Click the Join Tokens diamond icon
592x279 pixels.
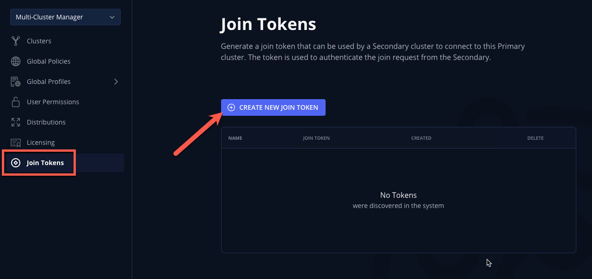(x=16, y=163)
